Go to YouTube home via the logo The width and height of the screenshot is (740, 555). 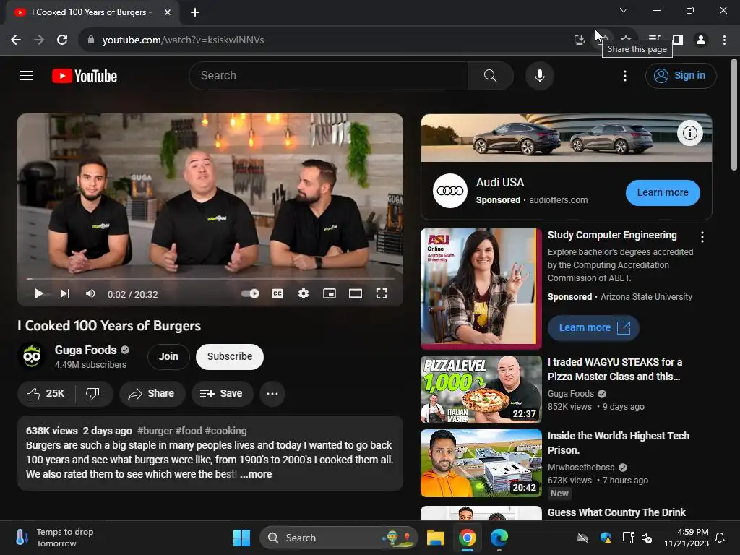[x=85, y=76]
